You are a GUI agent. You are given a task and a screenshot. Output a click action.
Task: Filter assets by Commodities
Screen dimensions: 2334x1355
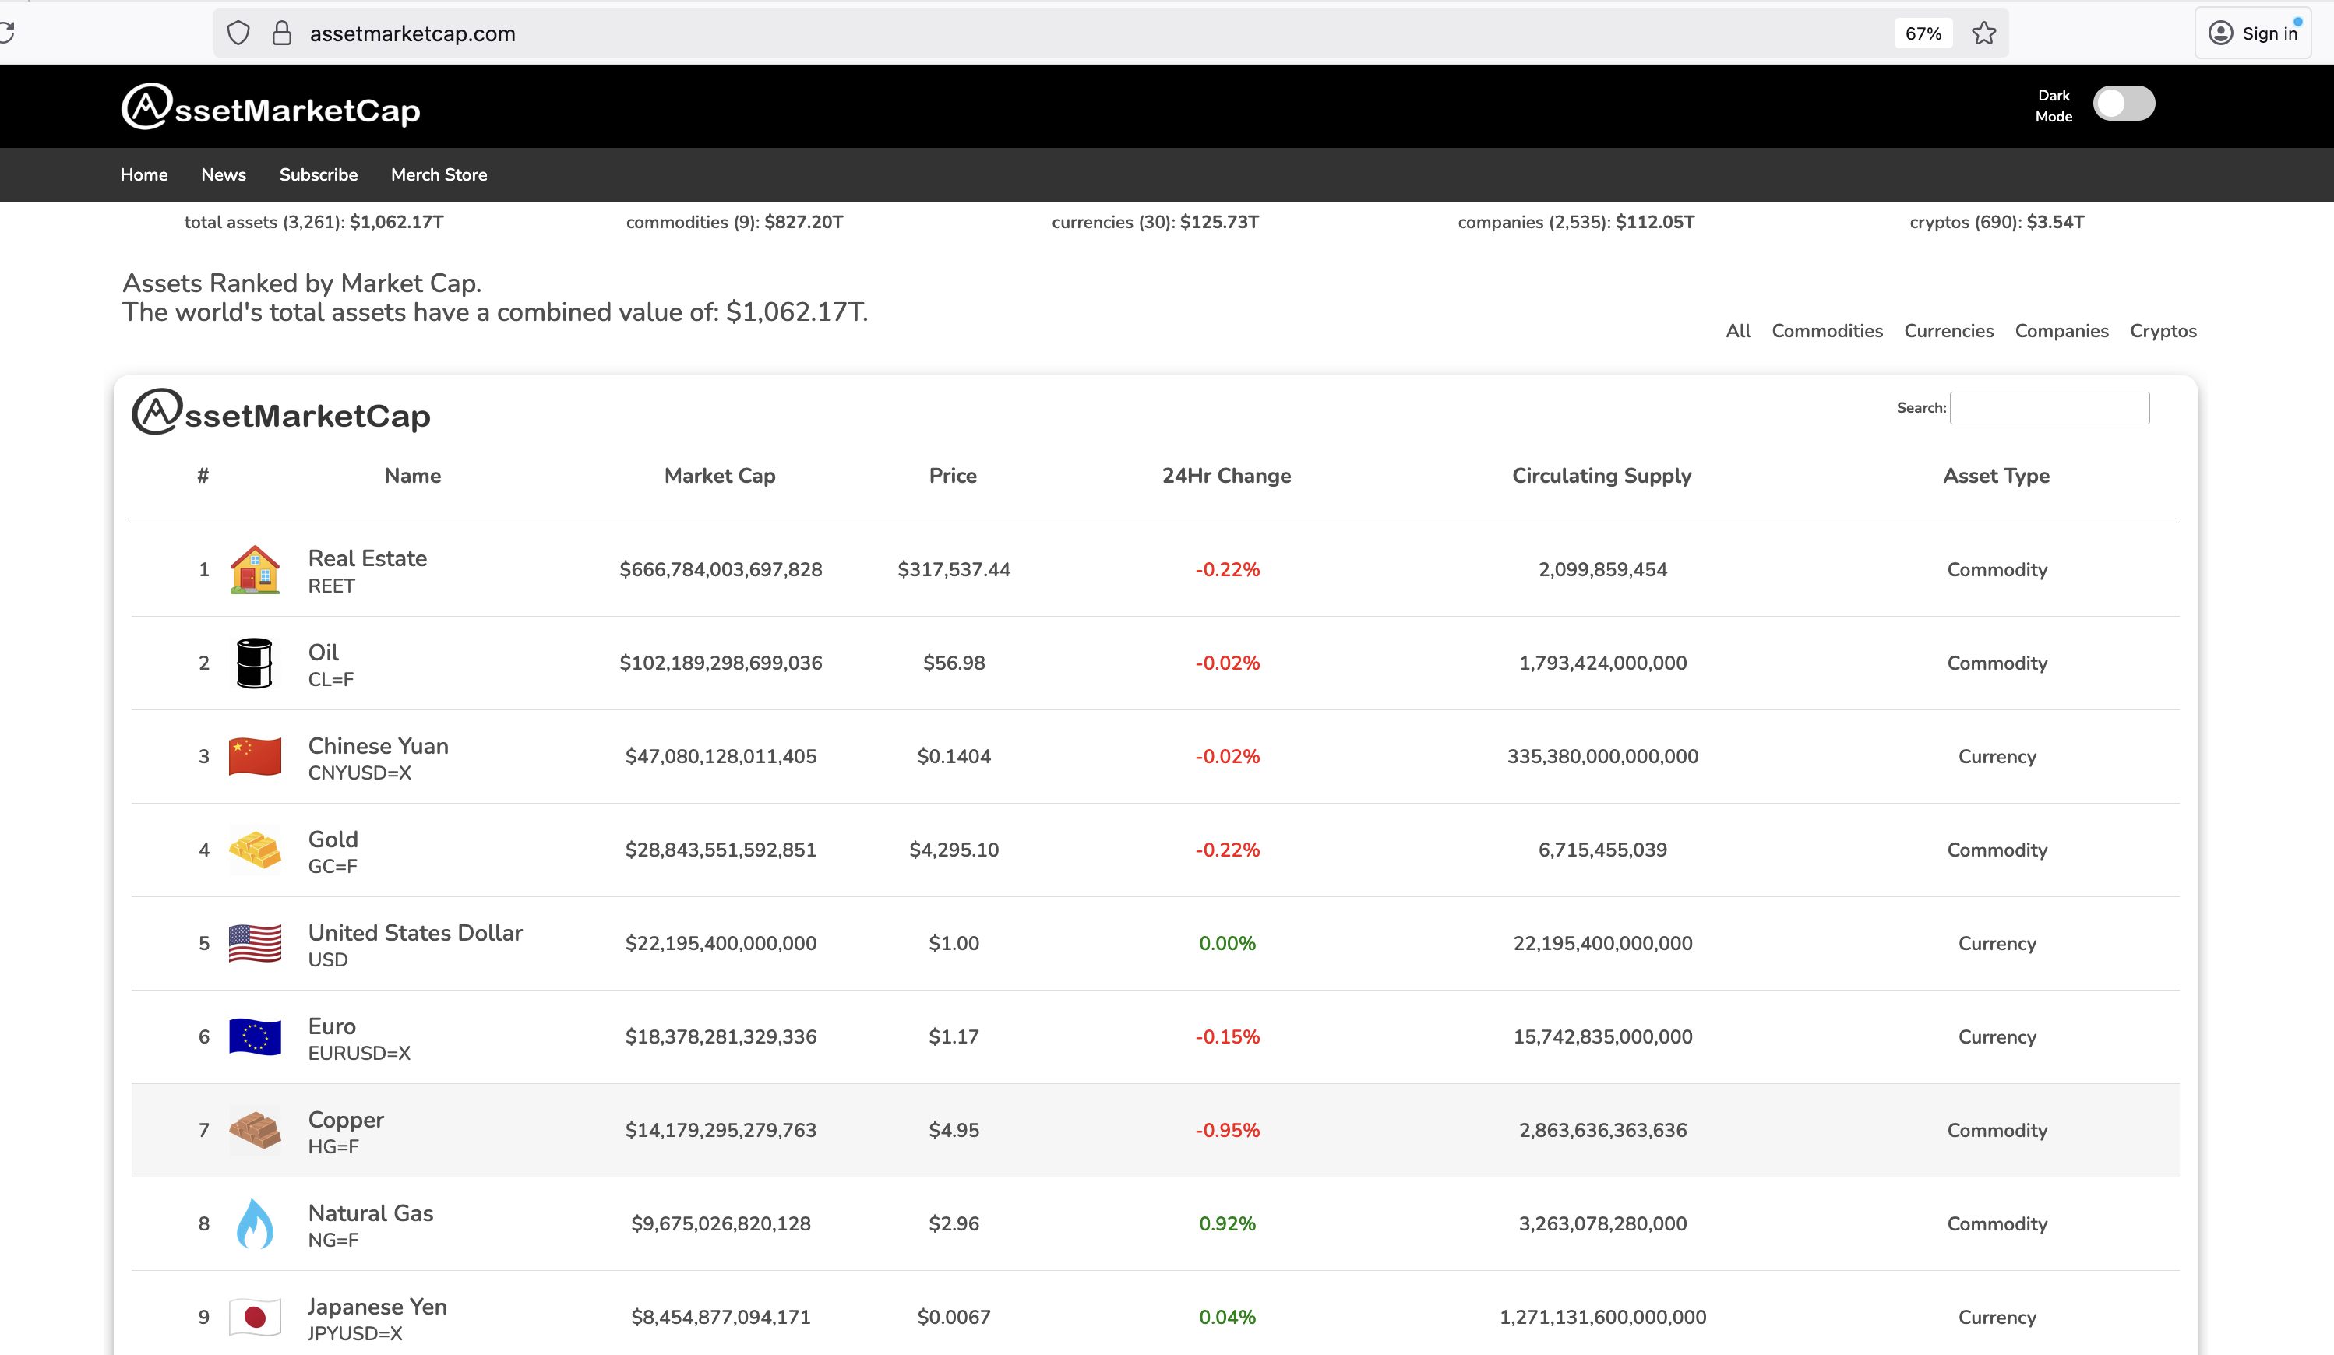[1826, 331]
